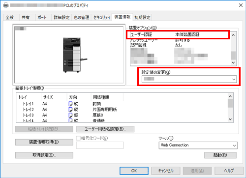The height and width of the screenshot is (178, 246).
Task: Expand the ツール Web Connection dropdown
Action: pyautogui.click(x=198, y=146)
